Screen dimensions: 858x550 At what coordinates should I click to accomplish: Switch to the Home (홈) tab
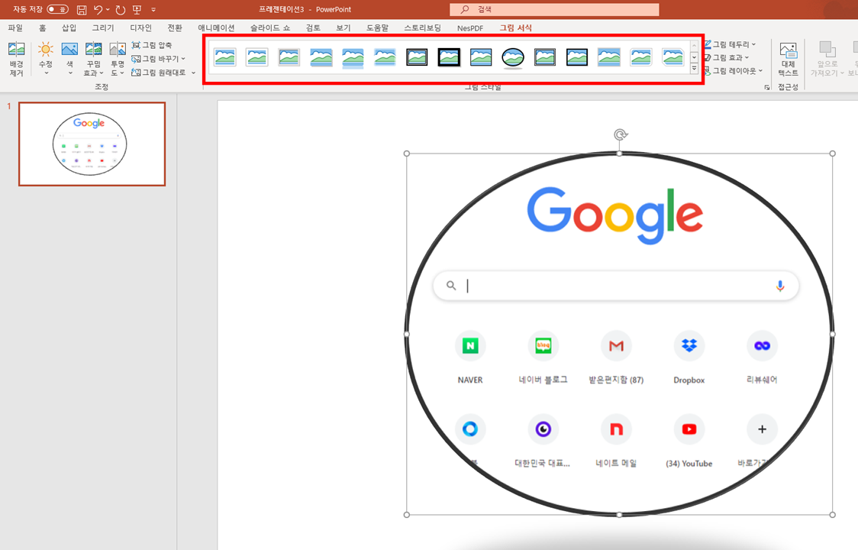pyautogui.click(x=43, y=27)
